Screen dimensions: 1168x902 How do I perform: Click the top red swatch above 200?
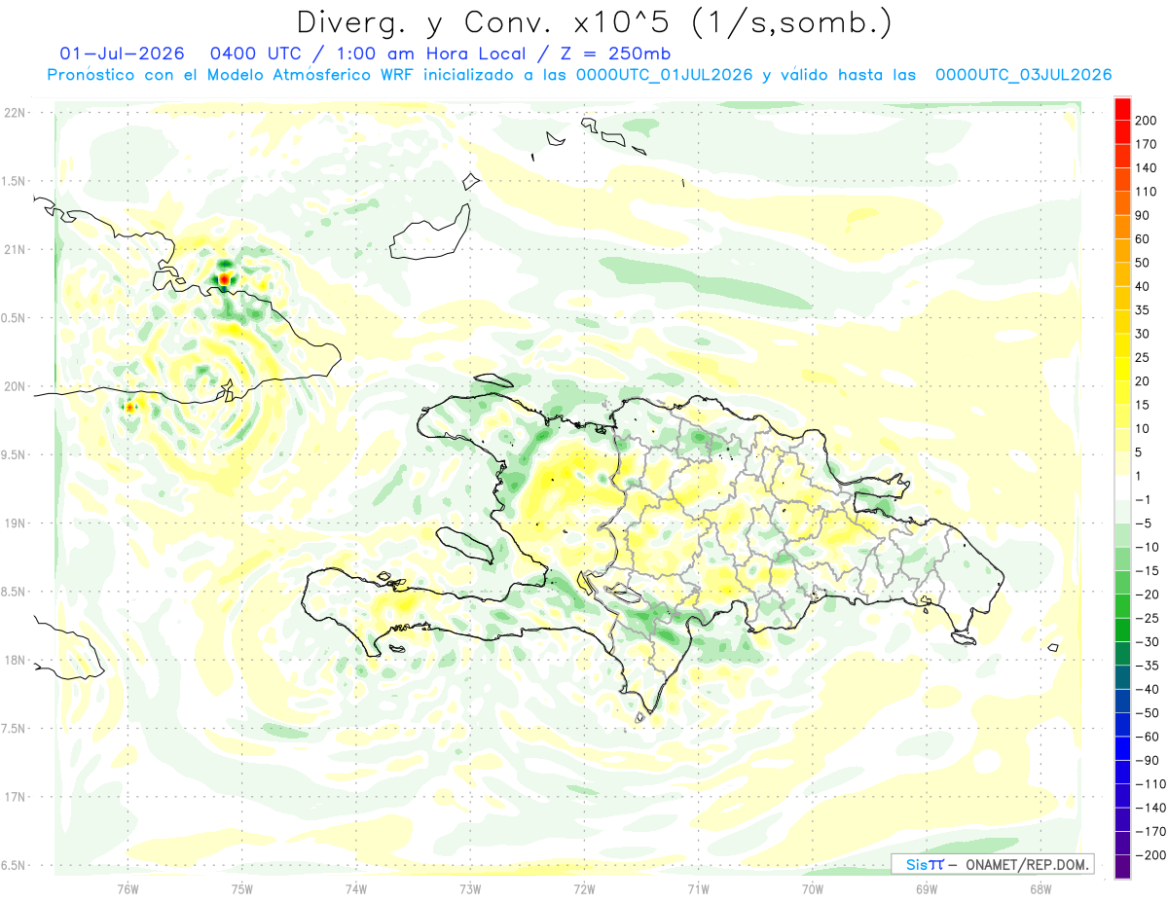coord(1122,107)
